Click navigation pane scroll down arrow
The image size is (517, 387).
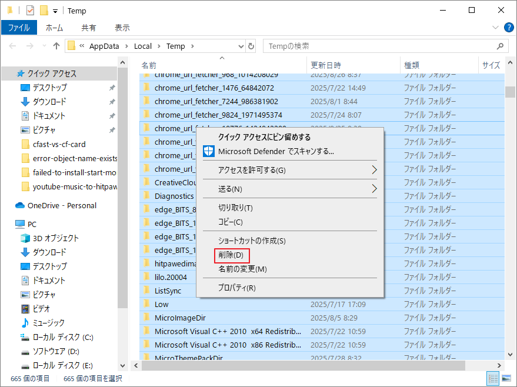(x=123, y=366)
